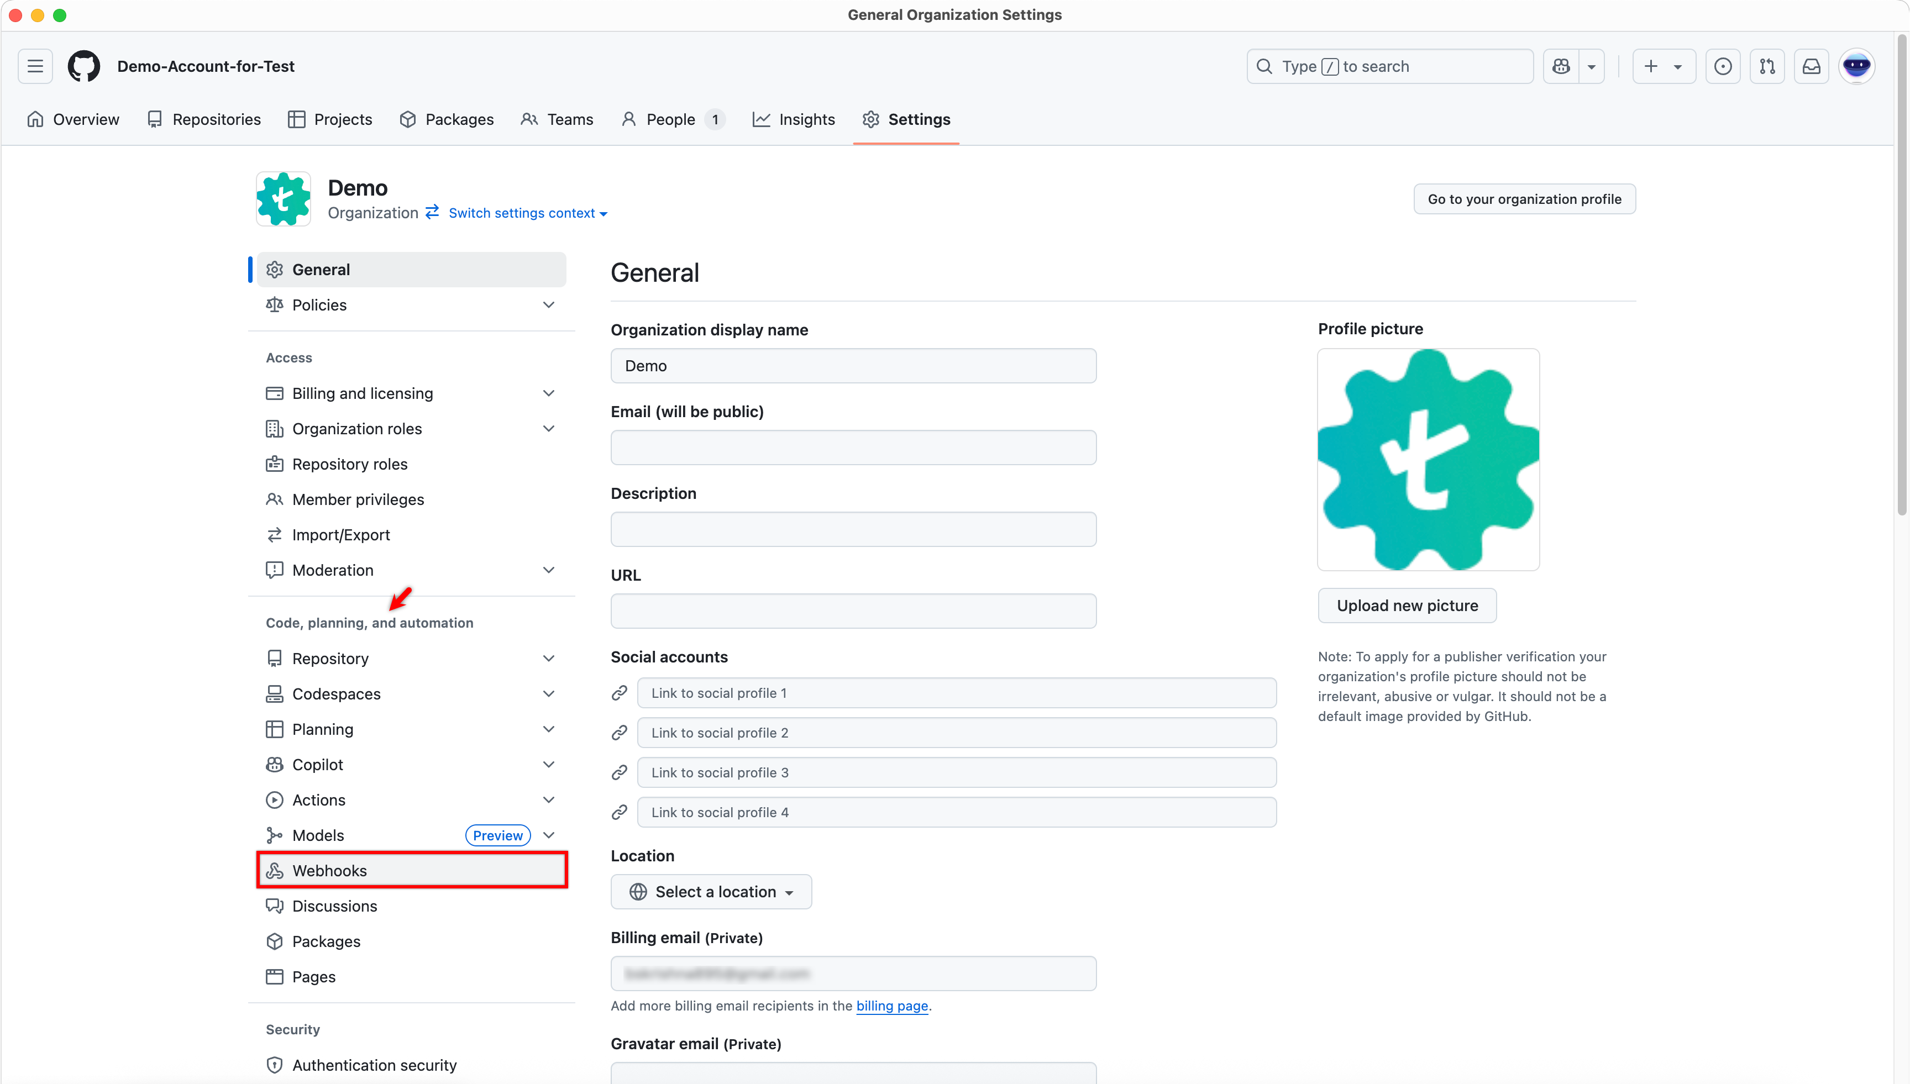Click the issues icon in the header

[1722, 66]
